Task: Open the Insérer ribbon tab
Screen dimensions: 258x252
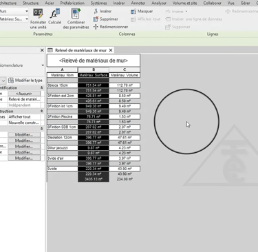Action: [x=119, y=3]
